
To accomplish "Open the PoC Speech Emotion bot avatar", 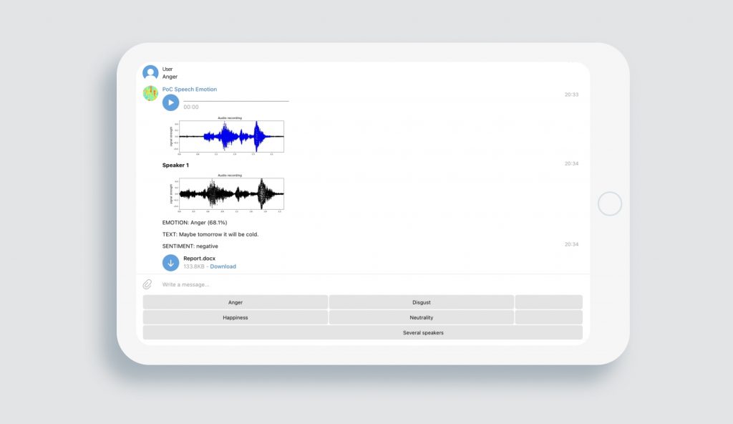I will [150, 93].
